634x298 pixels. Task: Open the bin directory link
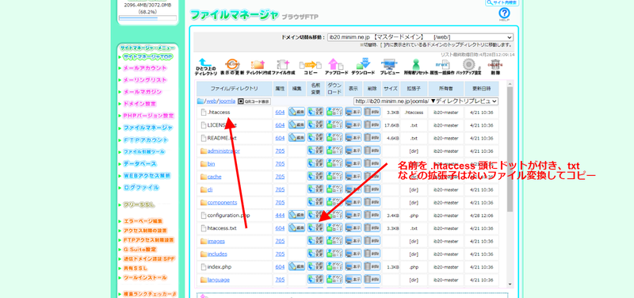[x=211, y=164]
